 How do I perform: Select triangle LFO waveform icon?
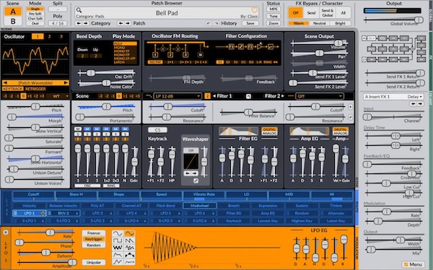[x=129, y=233]
